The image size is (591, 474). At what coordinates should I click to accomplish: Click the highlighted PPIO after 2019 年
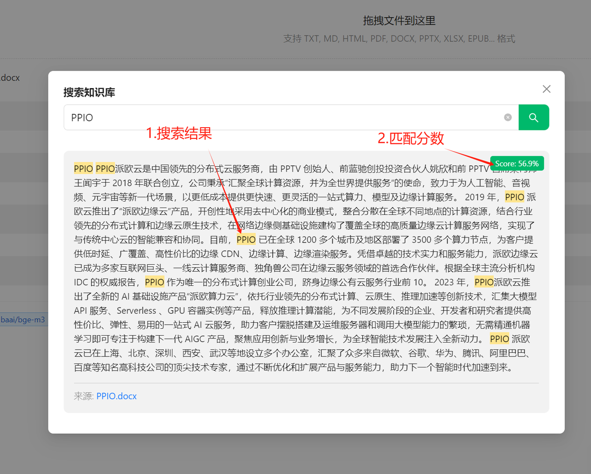tap(515, 197)
